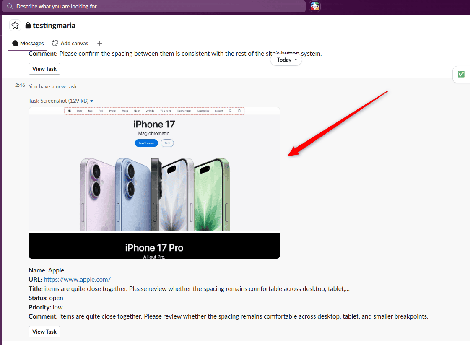
Task: Select the 'Priority: low' line
Action: 46,307
